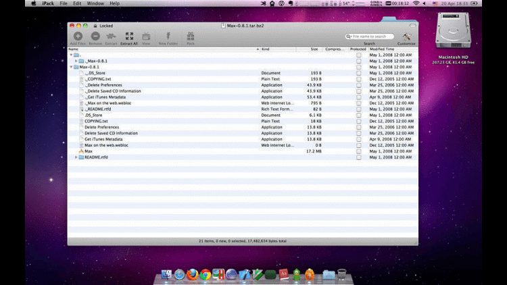Open the Macintosh HD desktop drive
This screenshot has width=507, height=285.
click(x=453, y=30)
